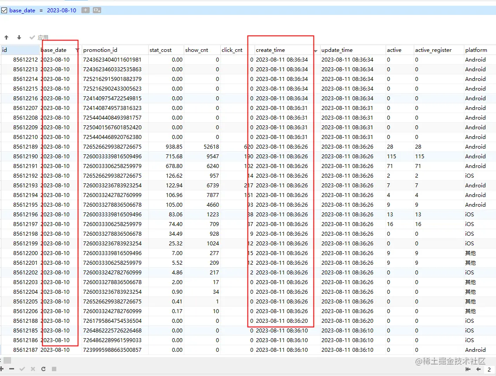
Task: Select show_cnt cell 7877
Action: [x=202, y=195]
